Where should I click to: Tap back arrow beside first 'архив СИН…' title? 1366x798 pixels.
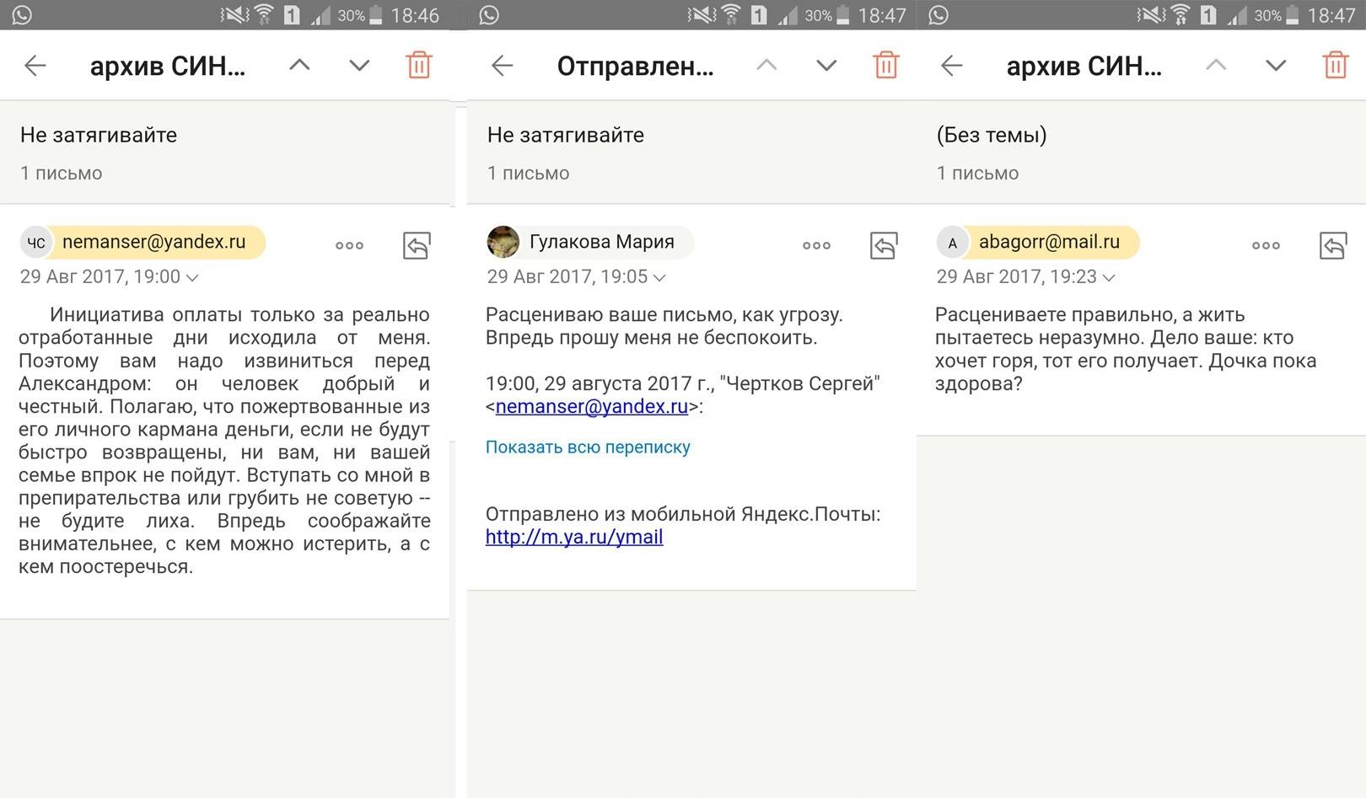click(x=35, y=66)
